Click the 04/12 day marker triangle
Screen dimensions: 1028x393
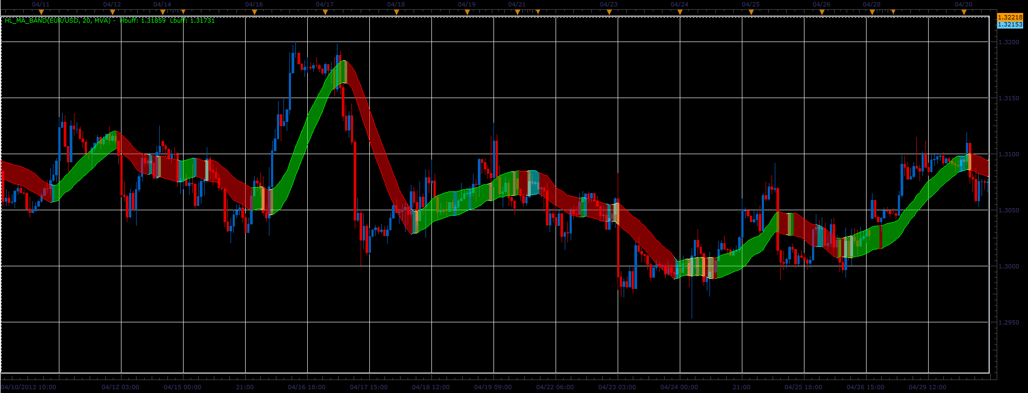pyautogui.click(x=112, y=12)
